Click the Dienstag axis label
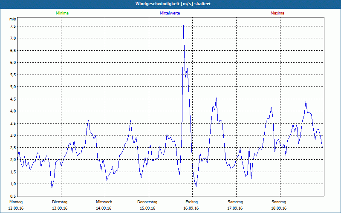 coord(60,202)
